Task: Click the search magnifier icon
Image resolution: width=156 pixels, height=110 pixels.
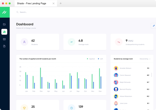Action: point(18,12)
